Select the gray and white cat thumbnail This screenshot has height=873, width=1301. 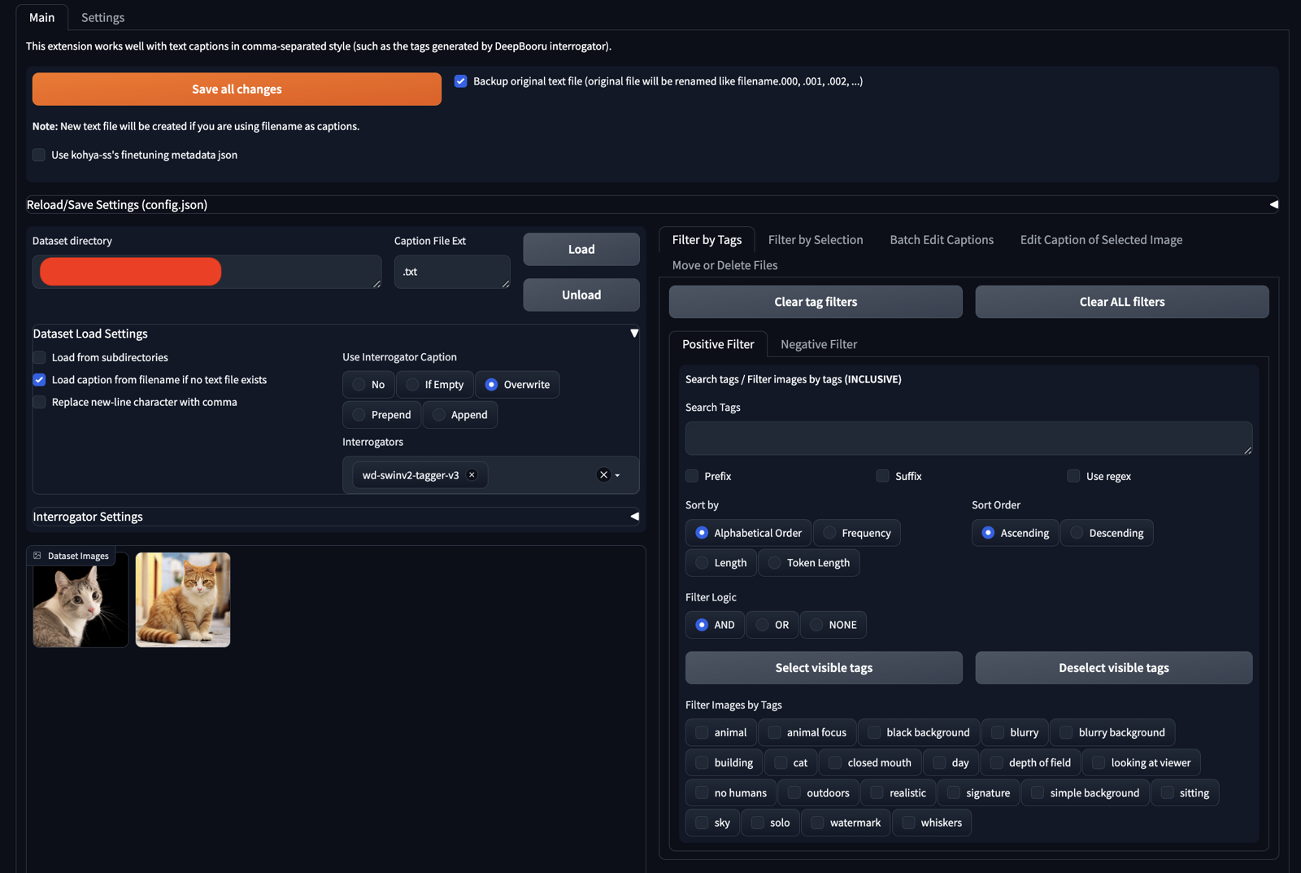click(80, 600)
